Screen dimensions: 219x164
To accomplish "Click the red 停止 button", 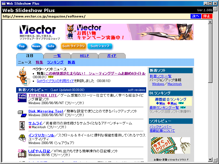I will tap(207, 16).
